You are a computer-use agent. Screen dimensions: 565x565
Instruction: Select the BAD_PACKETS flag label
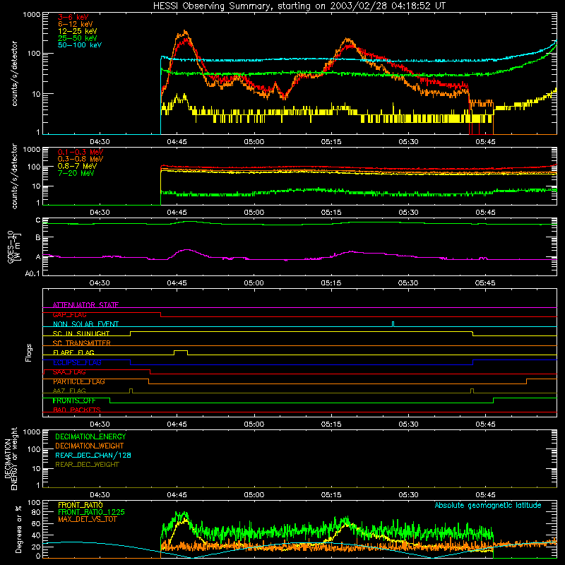[77, 410]
